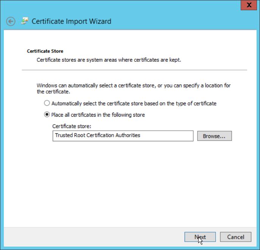Proceed by pressing the Next button
The width and height of the screenshot is (260, 250).
200,237
